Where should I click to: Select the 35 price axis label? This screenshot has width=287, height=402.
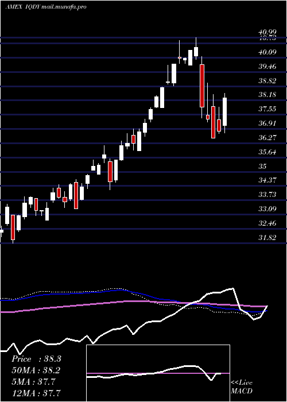[263, 167]
